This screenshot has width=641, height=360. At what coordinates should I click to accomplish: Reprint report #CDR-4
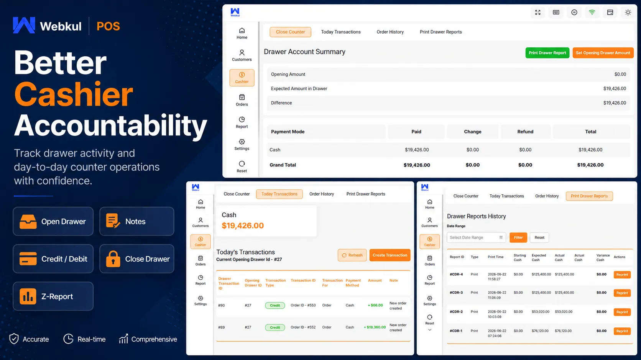pyautogui.click(x=622, y=275)
